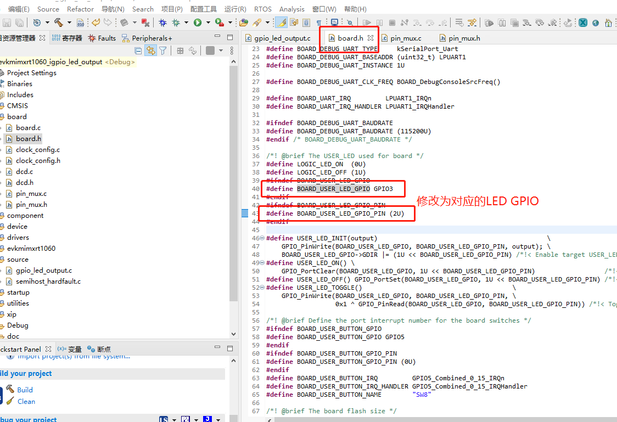Open the Refactor menu
617x422 pixels.
(x=80, y=9)
